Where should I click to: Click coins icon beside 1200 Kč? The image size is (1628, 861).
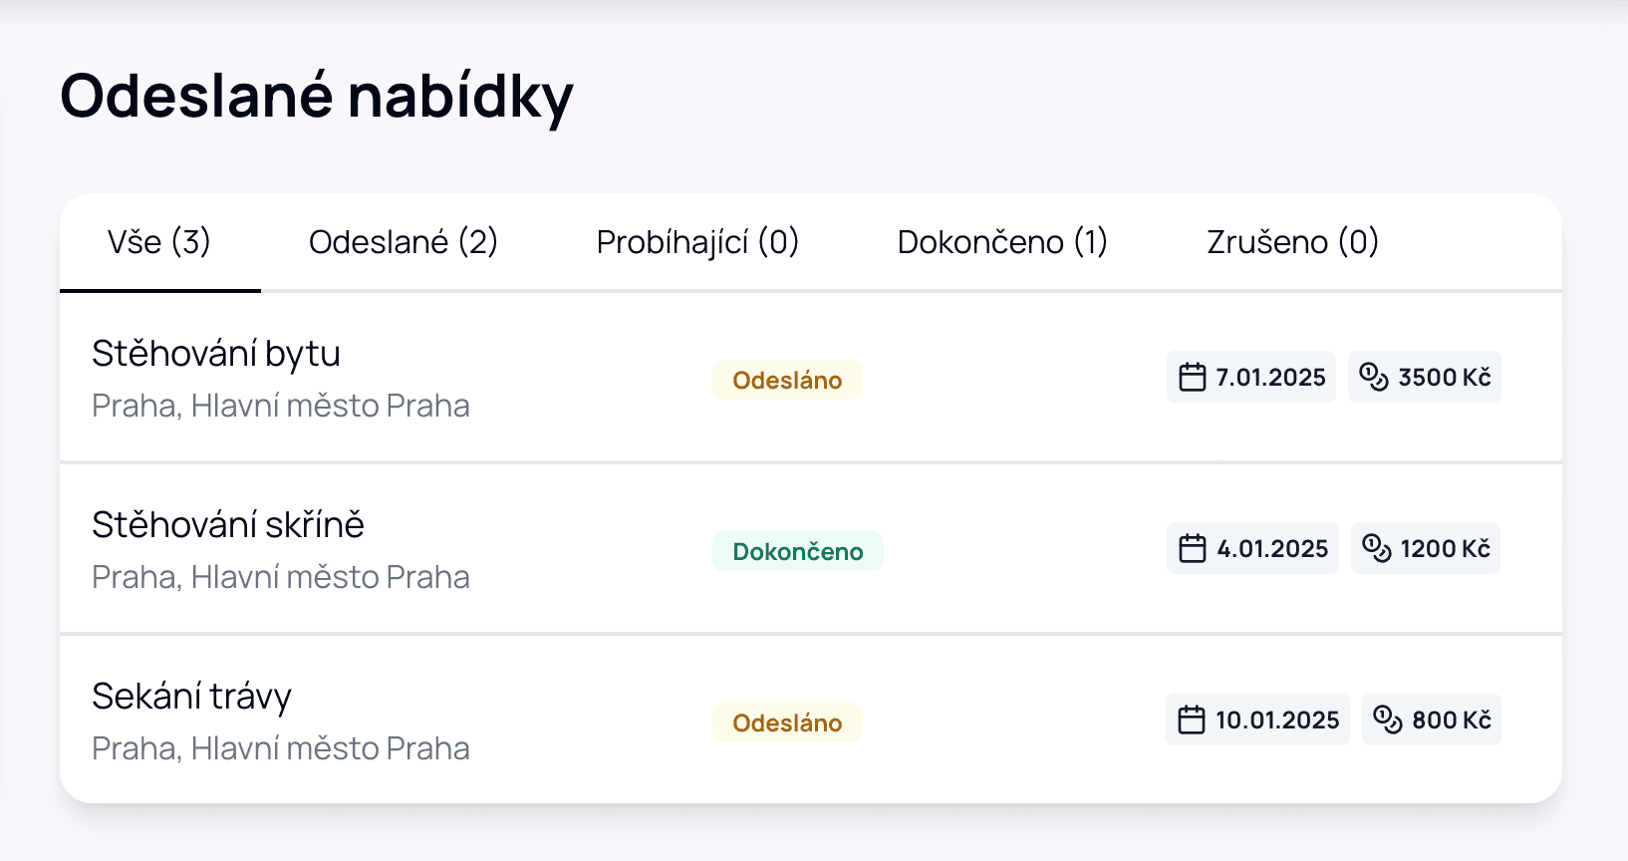point(1376,548)
